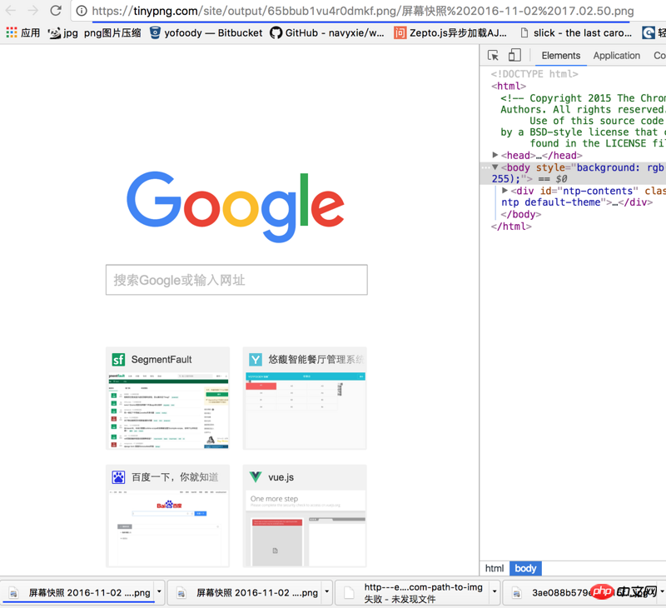
Task: Open first download's dropdown arrow
Action: click(x=159, y=591)
